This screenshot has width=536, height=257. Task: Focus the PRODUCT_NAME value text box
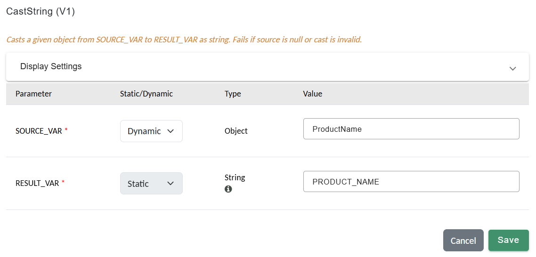[x=411, y=182]
